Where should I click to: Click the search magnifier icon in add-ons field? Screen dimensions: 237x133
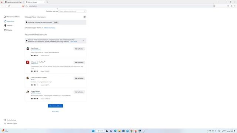(85, 11)
